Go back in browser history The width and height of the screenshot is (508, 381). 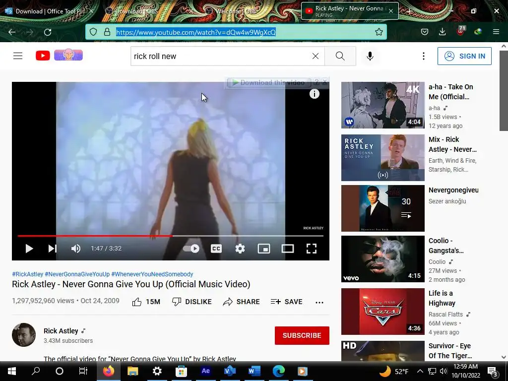[x=12, y=32]
